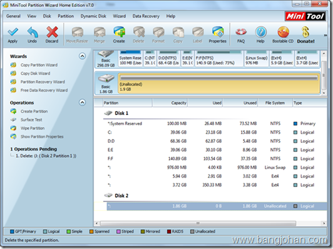This screenshot has height=249, width=333.
Task: Select the Move/Resize toolbar icon
Action: pyautogui.click(x=77, y=32)
